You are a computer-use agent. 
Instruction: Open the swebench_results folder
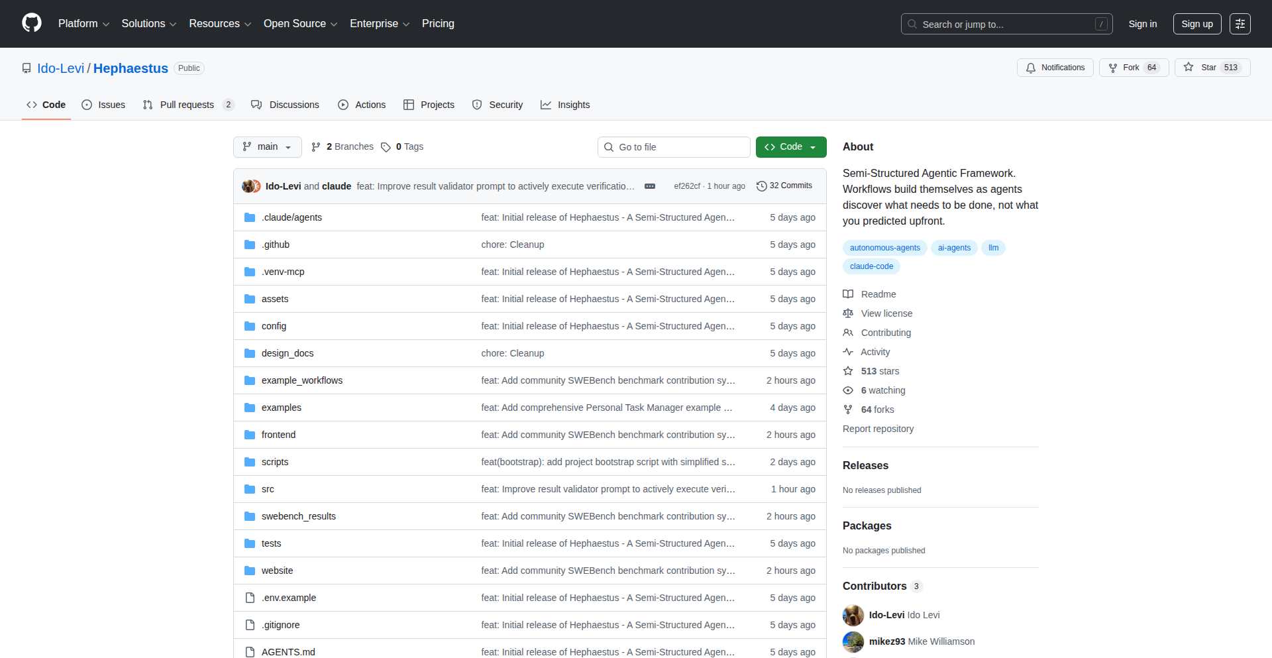[x=298, y=516]
